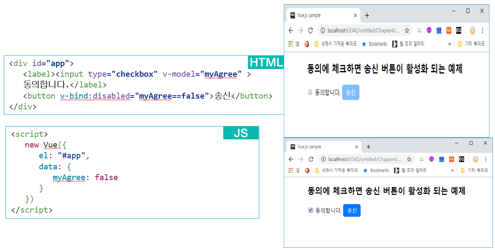The image size is (495, 250).
Task: Uncheck the 동의합니다 checkbox in bottom browser window
Action: click(x=311, y=210)
